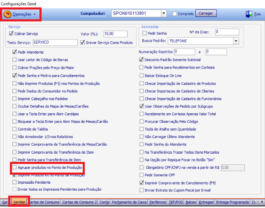The height and width of the screenshot is (208, 265).
Task: Uncheck Pedir Atendente option
Action: (x=14, y=52)
